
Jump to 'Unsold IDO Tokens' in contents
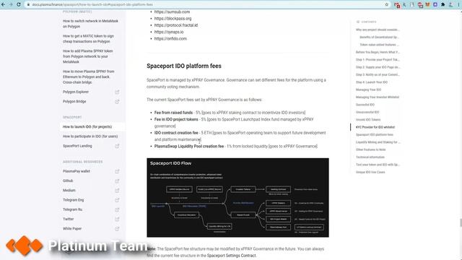tap(368, 120)
